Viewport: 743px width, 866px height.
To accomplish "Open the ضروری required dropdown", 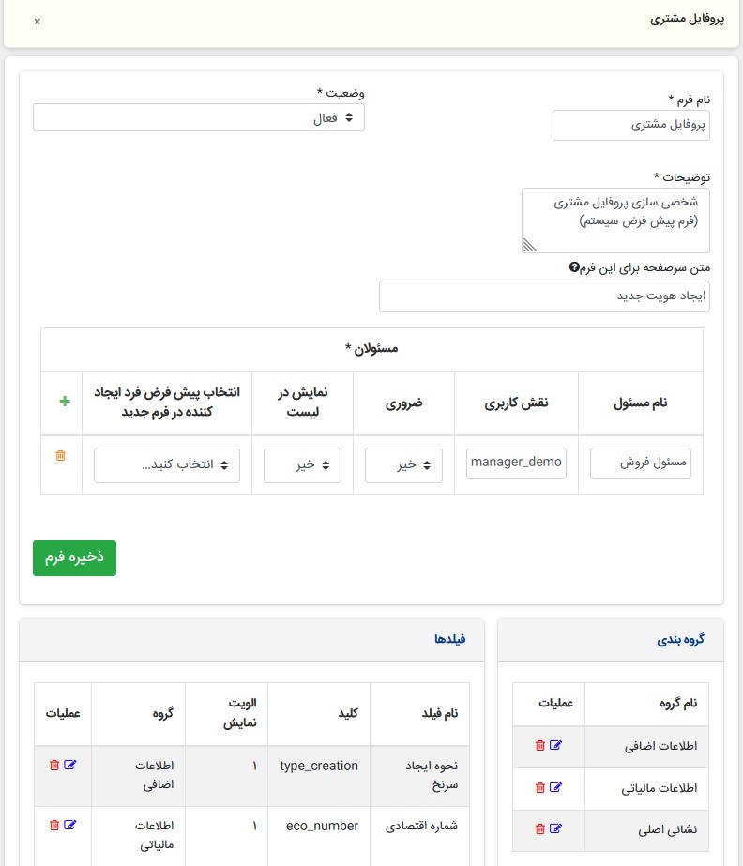I will (403, 464).
